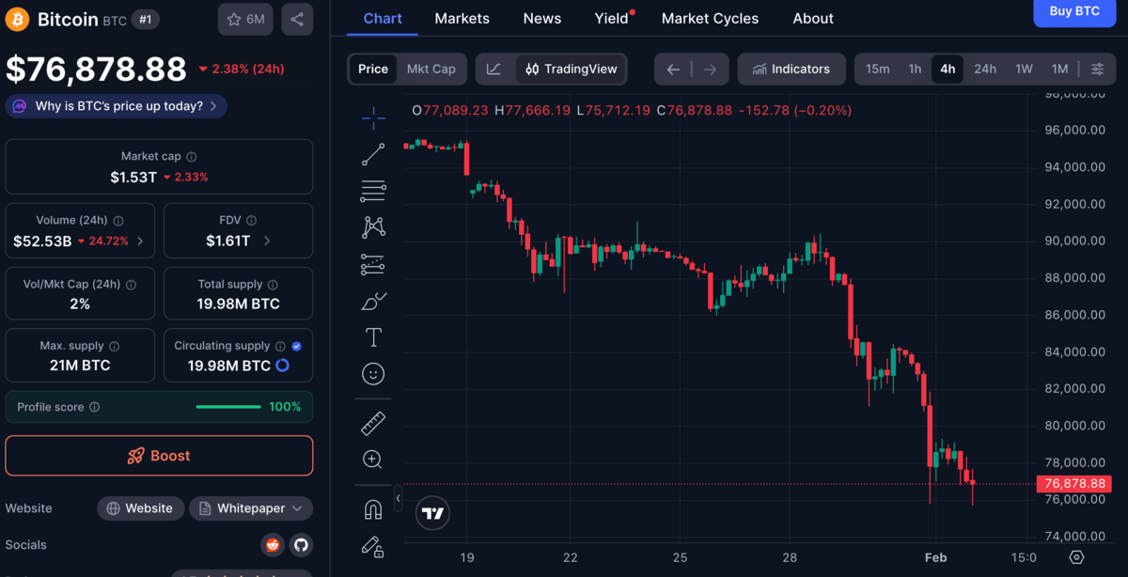The width and height of the screenshot is (1128, 577).
Task: Click the 76,878.88 price label on axis
Action: [x=1073, y=483]
